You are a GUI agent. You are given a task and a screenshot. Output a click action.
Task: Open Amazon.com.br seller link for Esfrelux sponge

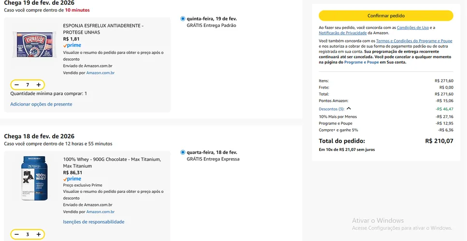point(100,73)
